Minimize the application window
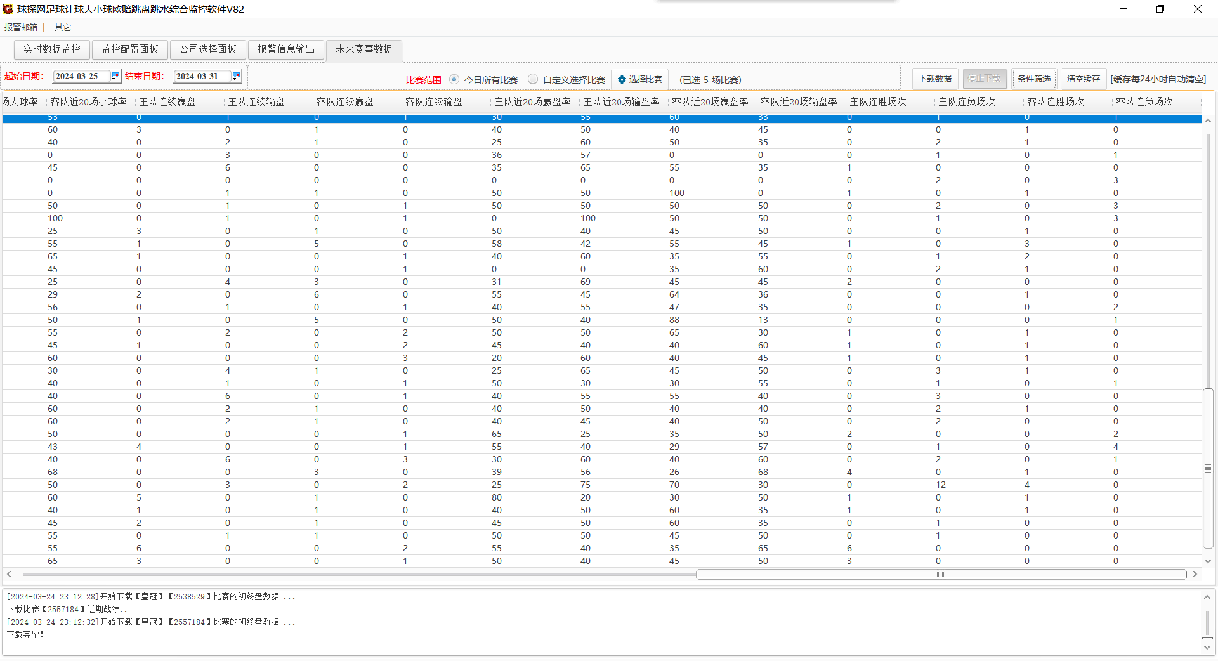The height and width of the screenshot is (661, 1218). point(1123,9)
